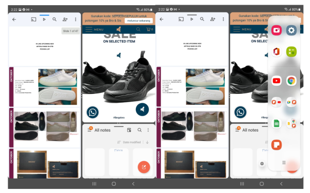Launch Calculator from edge panel
Viewport: 310px width, 193px height.
[291, 52]
